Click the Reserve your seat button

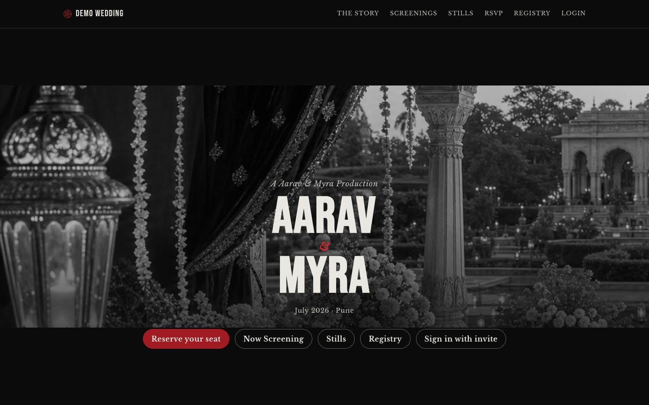point(186,339)
